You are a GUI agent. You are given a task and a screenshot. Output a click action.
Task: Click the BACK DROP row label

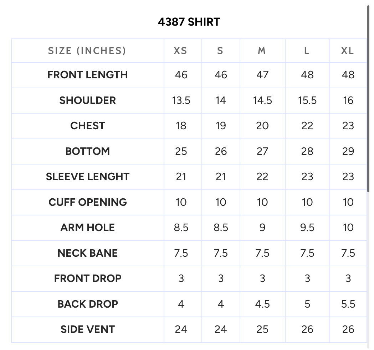[x=88, y=304]
